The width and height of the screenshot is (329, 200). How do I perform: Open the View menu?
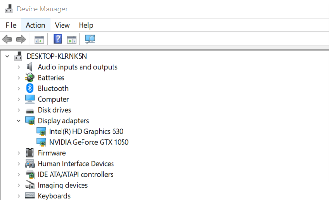[62, 25]
